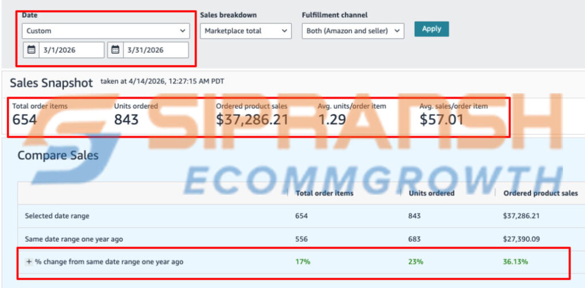Image resolution: width=585 pixels, height=288 pixels.
Task: Click the Compare Sales heading
Action: click(58, 155)
